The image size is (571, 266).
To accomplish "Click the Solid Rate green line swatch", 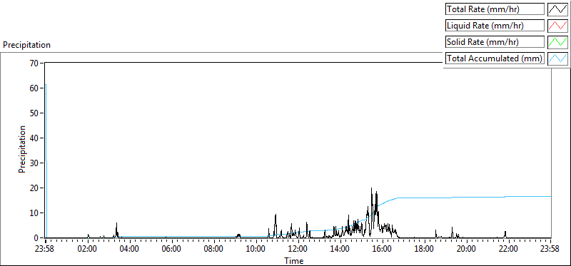I will (x=558, y=42).
